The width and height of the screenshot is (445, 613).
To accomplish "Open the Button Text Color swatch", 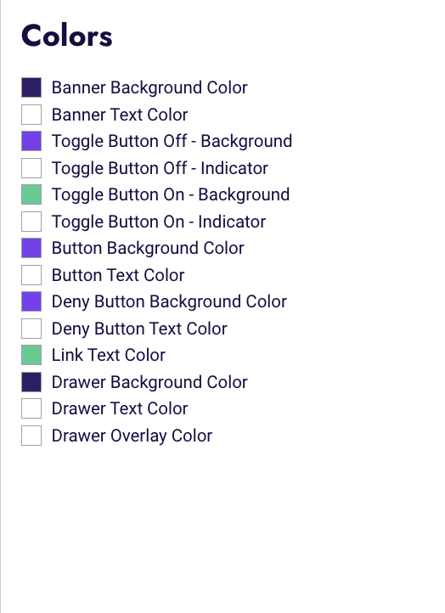I will click(x=31, y=275).
